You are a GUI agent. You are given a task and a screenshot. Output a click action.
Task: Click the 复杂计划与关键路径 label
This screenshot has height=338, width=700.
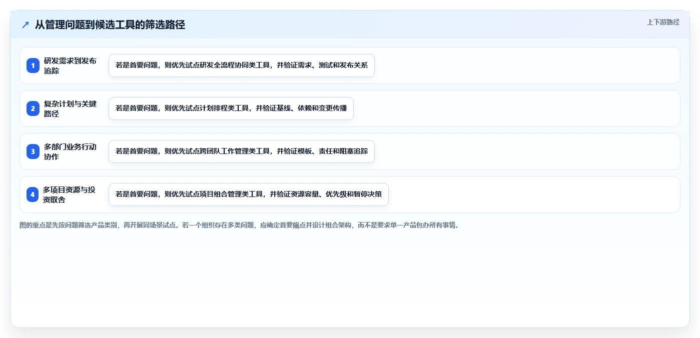[x=70, y=108]
